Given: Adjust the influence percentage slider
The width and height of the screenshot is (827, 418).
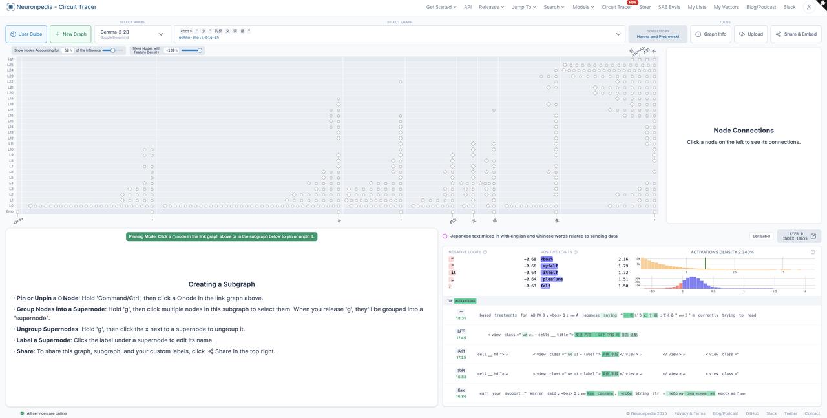Looking at the screenshot, I should click(x=112, y=50).
